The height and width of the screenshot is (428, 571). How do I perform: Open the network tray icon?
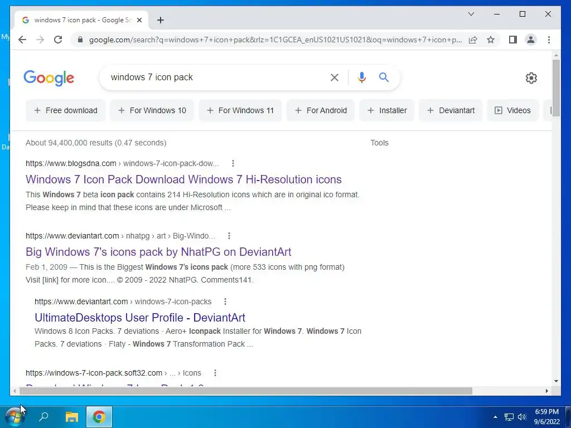(x=509, y=417)
